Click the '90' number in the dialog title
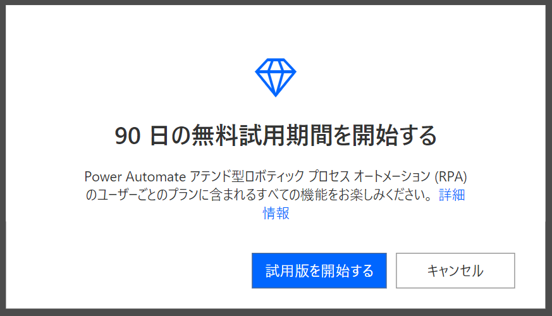552x316 pixels. click(128, 136)
